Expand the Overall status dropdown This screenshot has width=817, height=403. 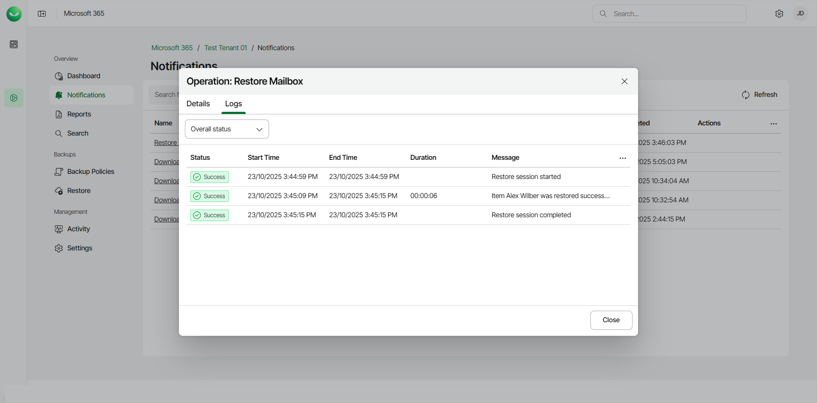(x=227, y=129)
